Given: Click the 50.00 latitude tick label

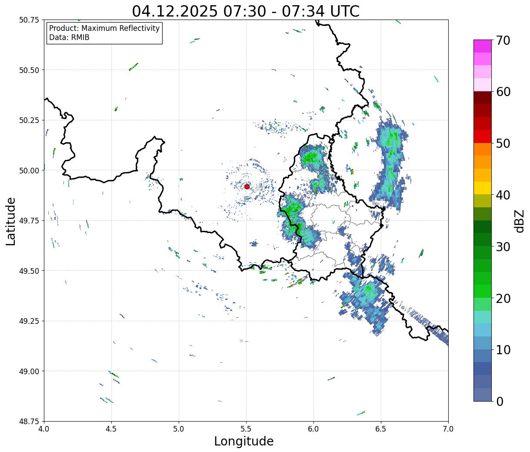Looking at the screenshot, I should click(30, 170).
